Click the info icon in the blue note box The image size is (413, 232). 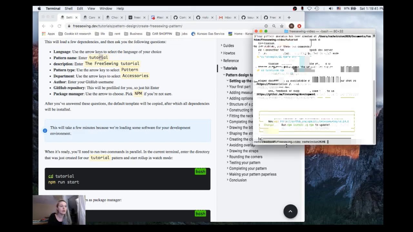45,130
